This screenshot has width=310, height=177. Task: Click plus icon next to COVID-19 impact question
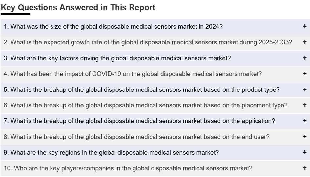[x=305, y=74]
